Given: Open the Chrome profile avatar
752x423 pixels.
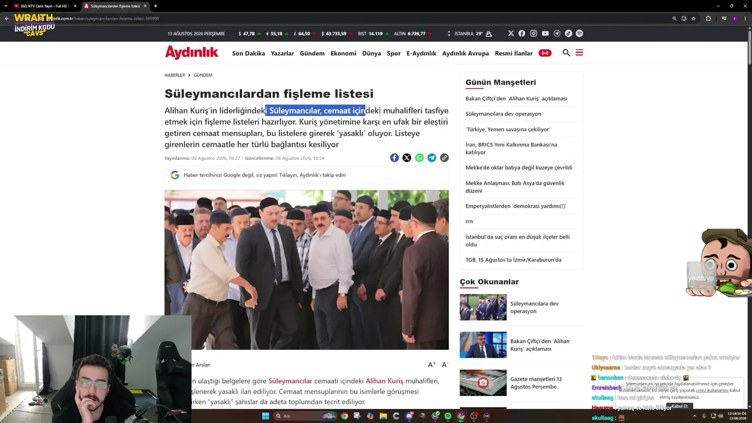Looking at the screenshot, I should [x=734, y=18].
